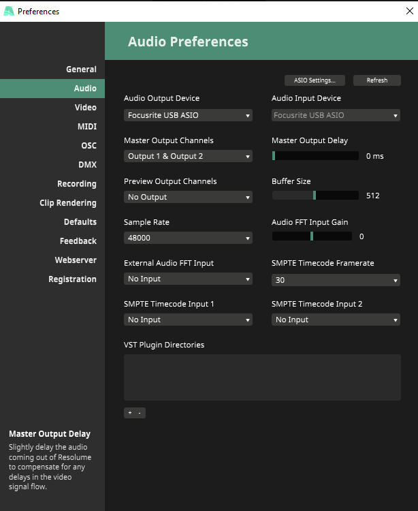Adjust the Audio FFT Input Gain slider

point(312,236)
